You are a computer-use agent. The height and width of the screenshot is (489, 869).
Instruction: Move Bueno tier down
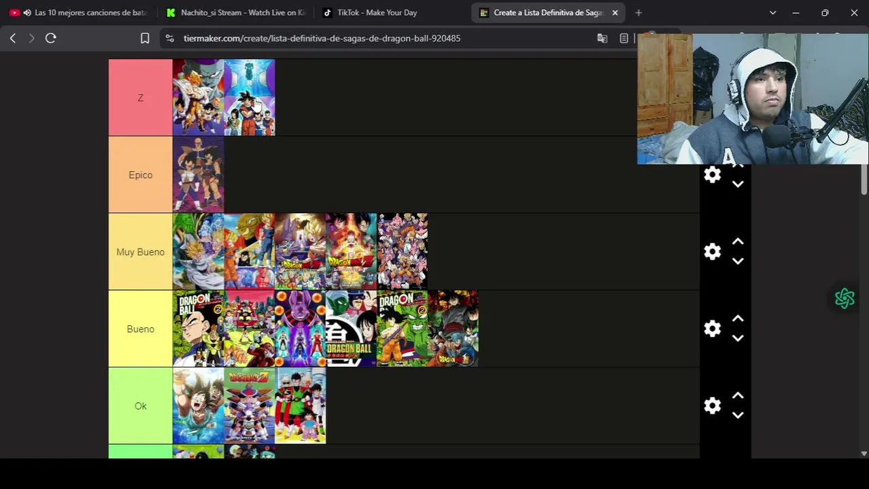(738, 338)
